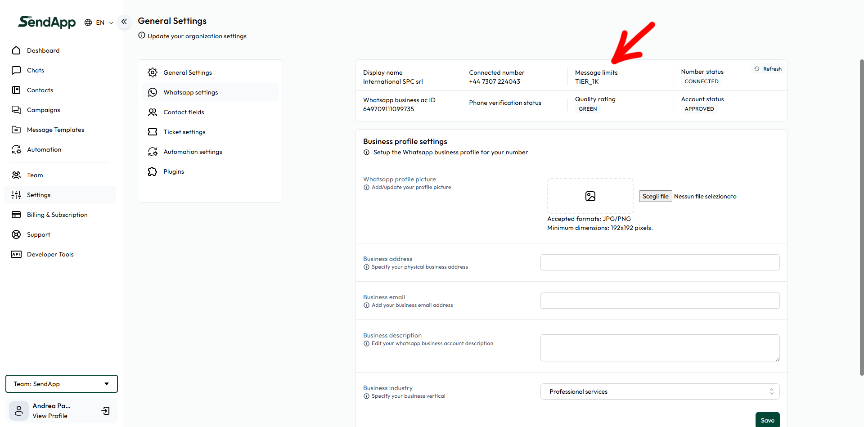Expand the Team: SendApp selector

tap(62, 384)
